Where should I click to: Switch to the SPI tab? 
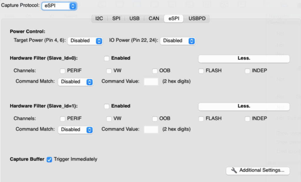coord(116,19)
